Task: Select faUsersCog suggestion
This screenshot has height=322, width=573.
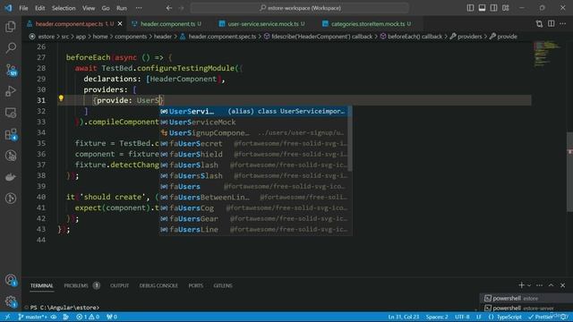Action: 254,208
